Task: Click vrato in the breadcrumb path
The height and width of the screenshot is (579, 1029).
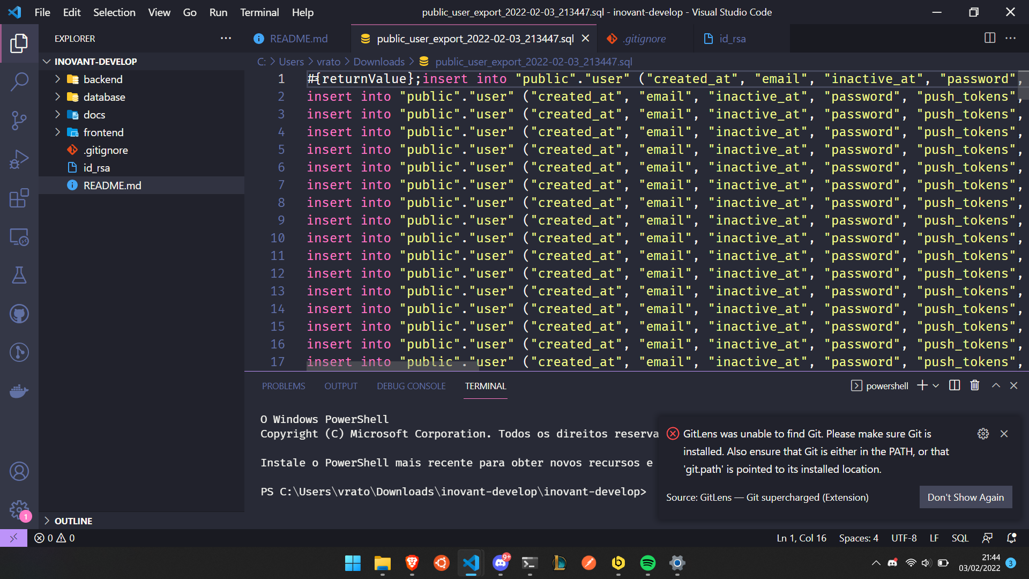Action: [x=329, y=61]
